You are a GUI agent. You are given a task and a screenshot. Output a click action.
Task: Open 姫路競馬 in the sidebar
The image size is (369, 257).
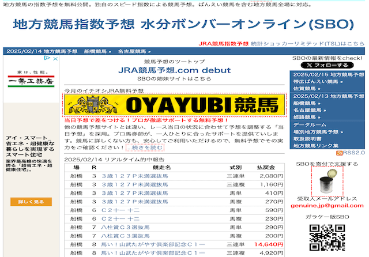point(307,118)
